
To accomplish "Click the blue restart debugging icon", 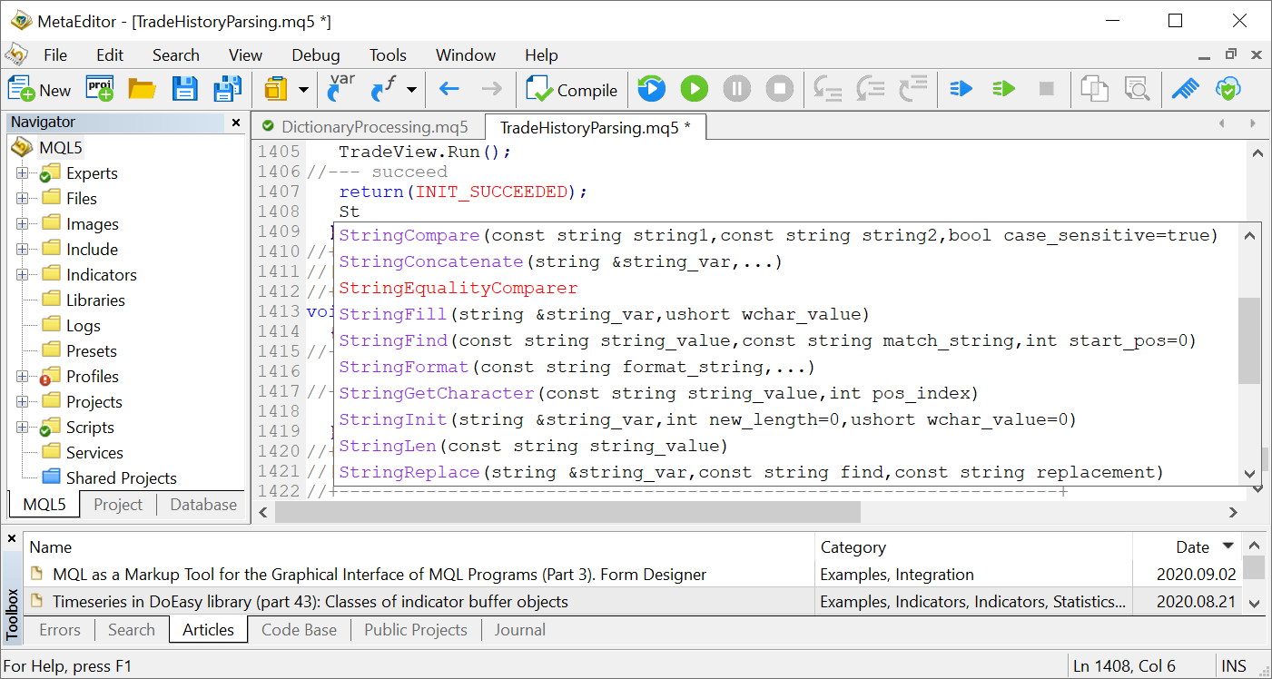I will [x=652, y=89].
